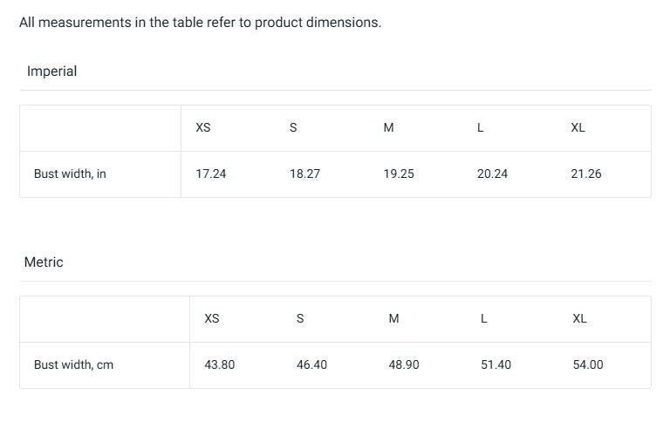
Task: Select the Metric section heading
Action: (44, 262)
